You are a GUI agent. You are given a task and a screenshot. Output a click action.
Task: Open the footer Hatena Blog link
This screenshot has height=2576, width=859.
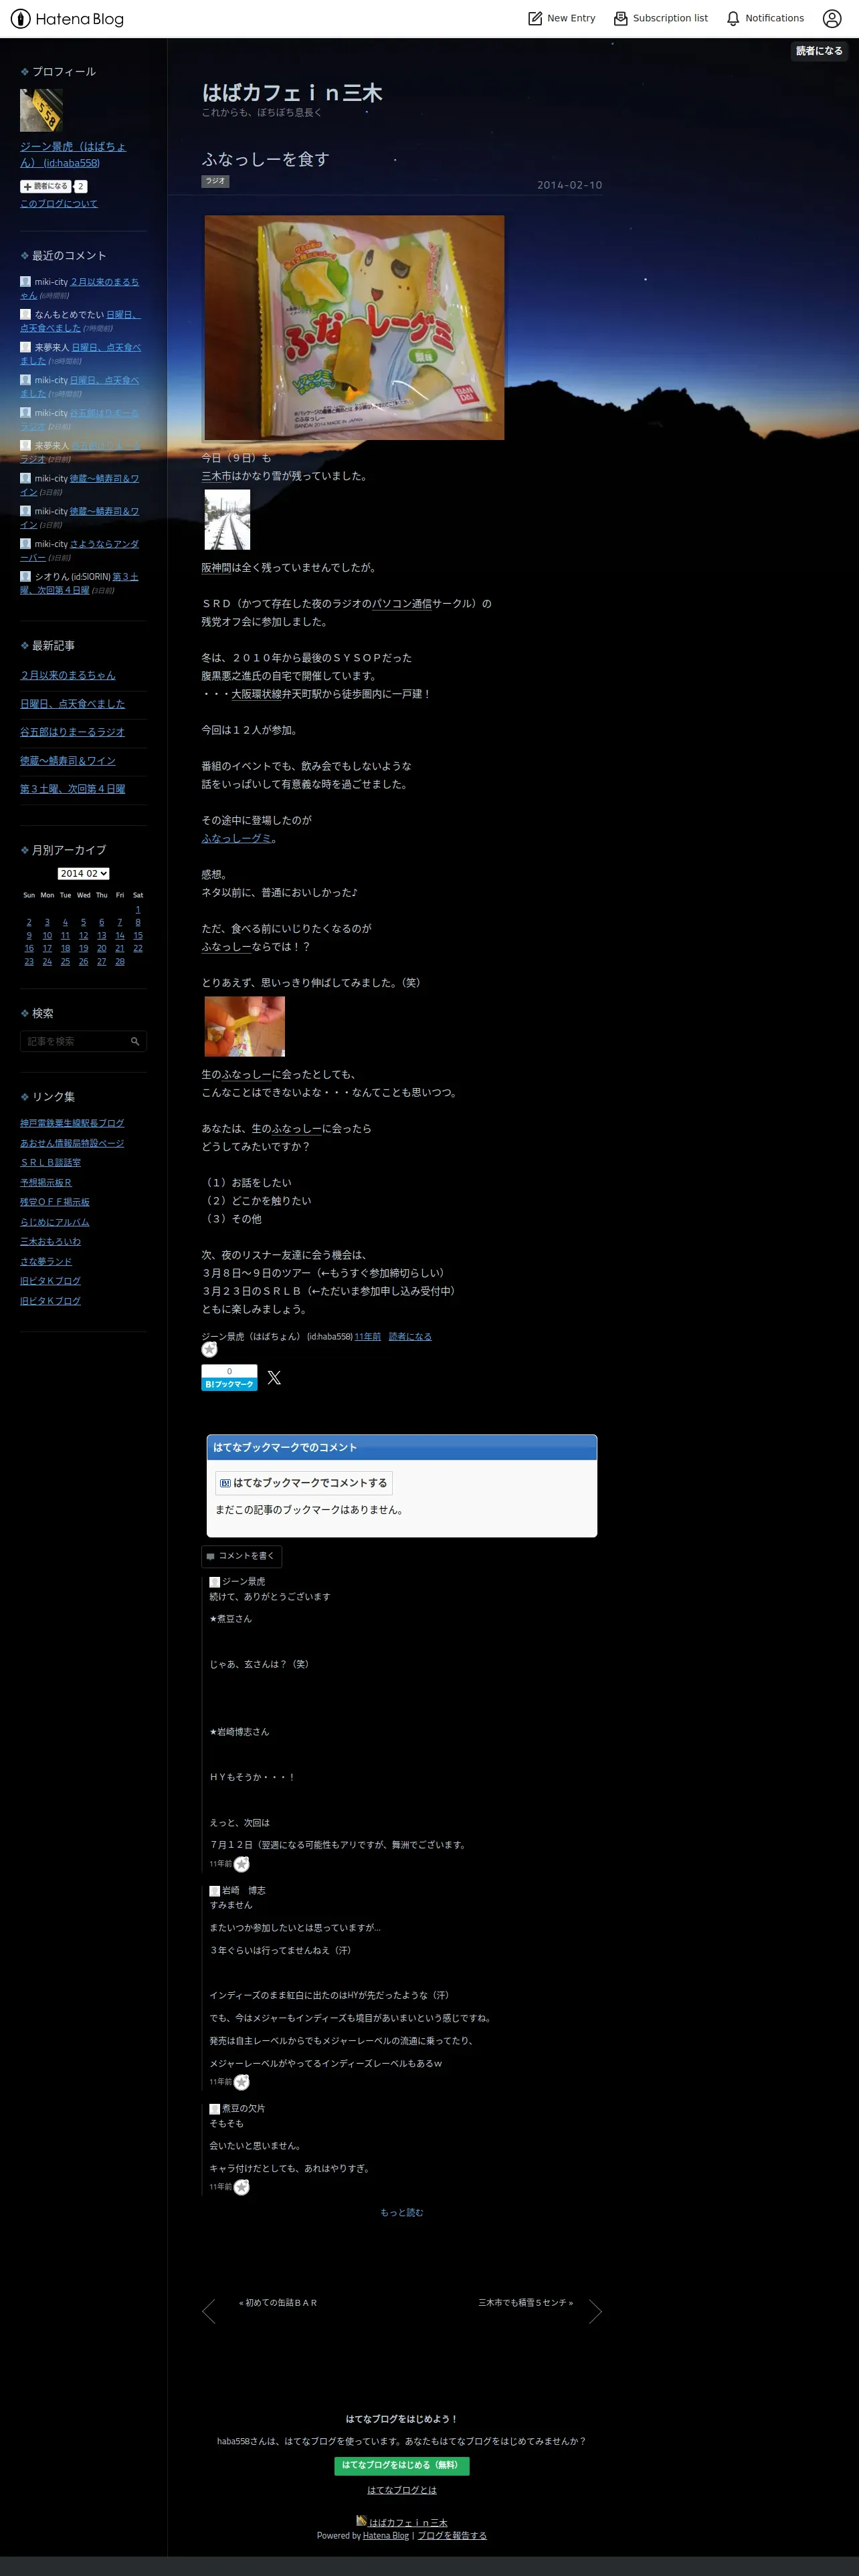coord(386,2535)
